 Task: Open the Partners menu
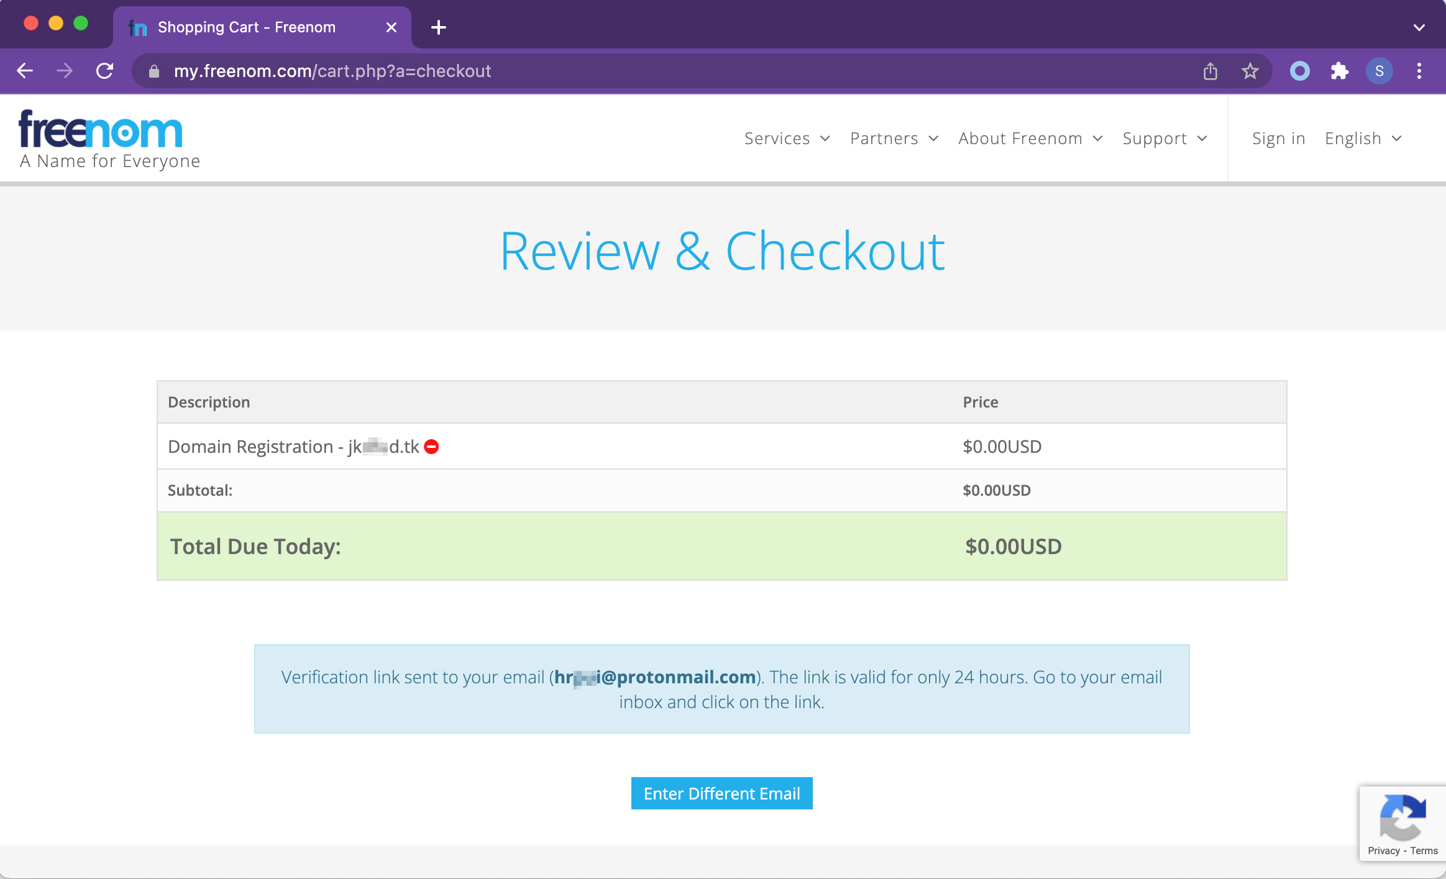click(x=894, y=139)
